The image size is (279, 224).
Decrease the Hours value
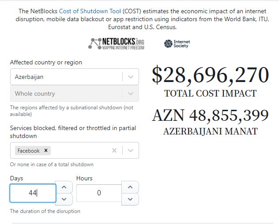pos(130,199)
